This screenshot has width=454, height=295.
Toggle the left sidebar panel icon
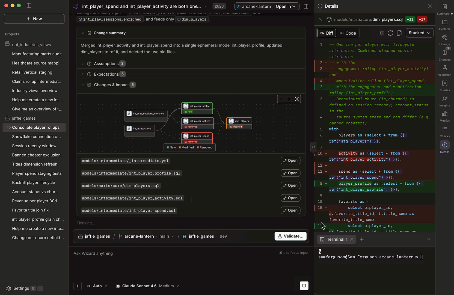(29, 5)
